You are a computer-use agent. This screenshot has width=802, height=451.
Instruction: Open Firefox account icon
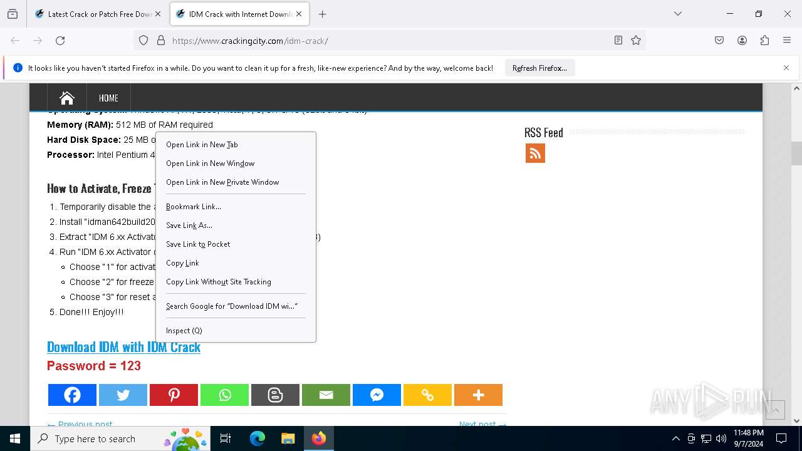[742, 40]
